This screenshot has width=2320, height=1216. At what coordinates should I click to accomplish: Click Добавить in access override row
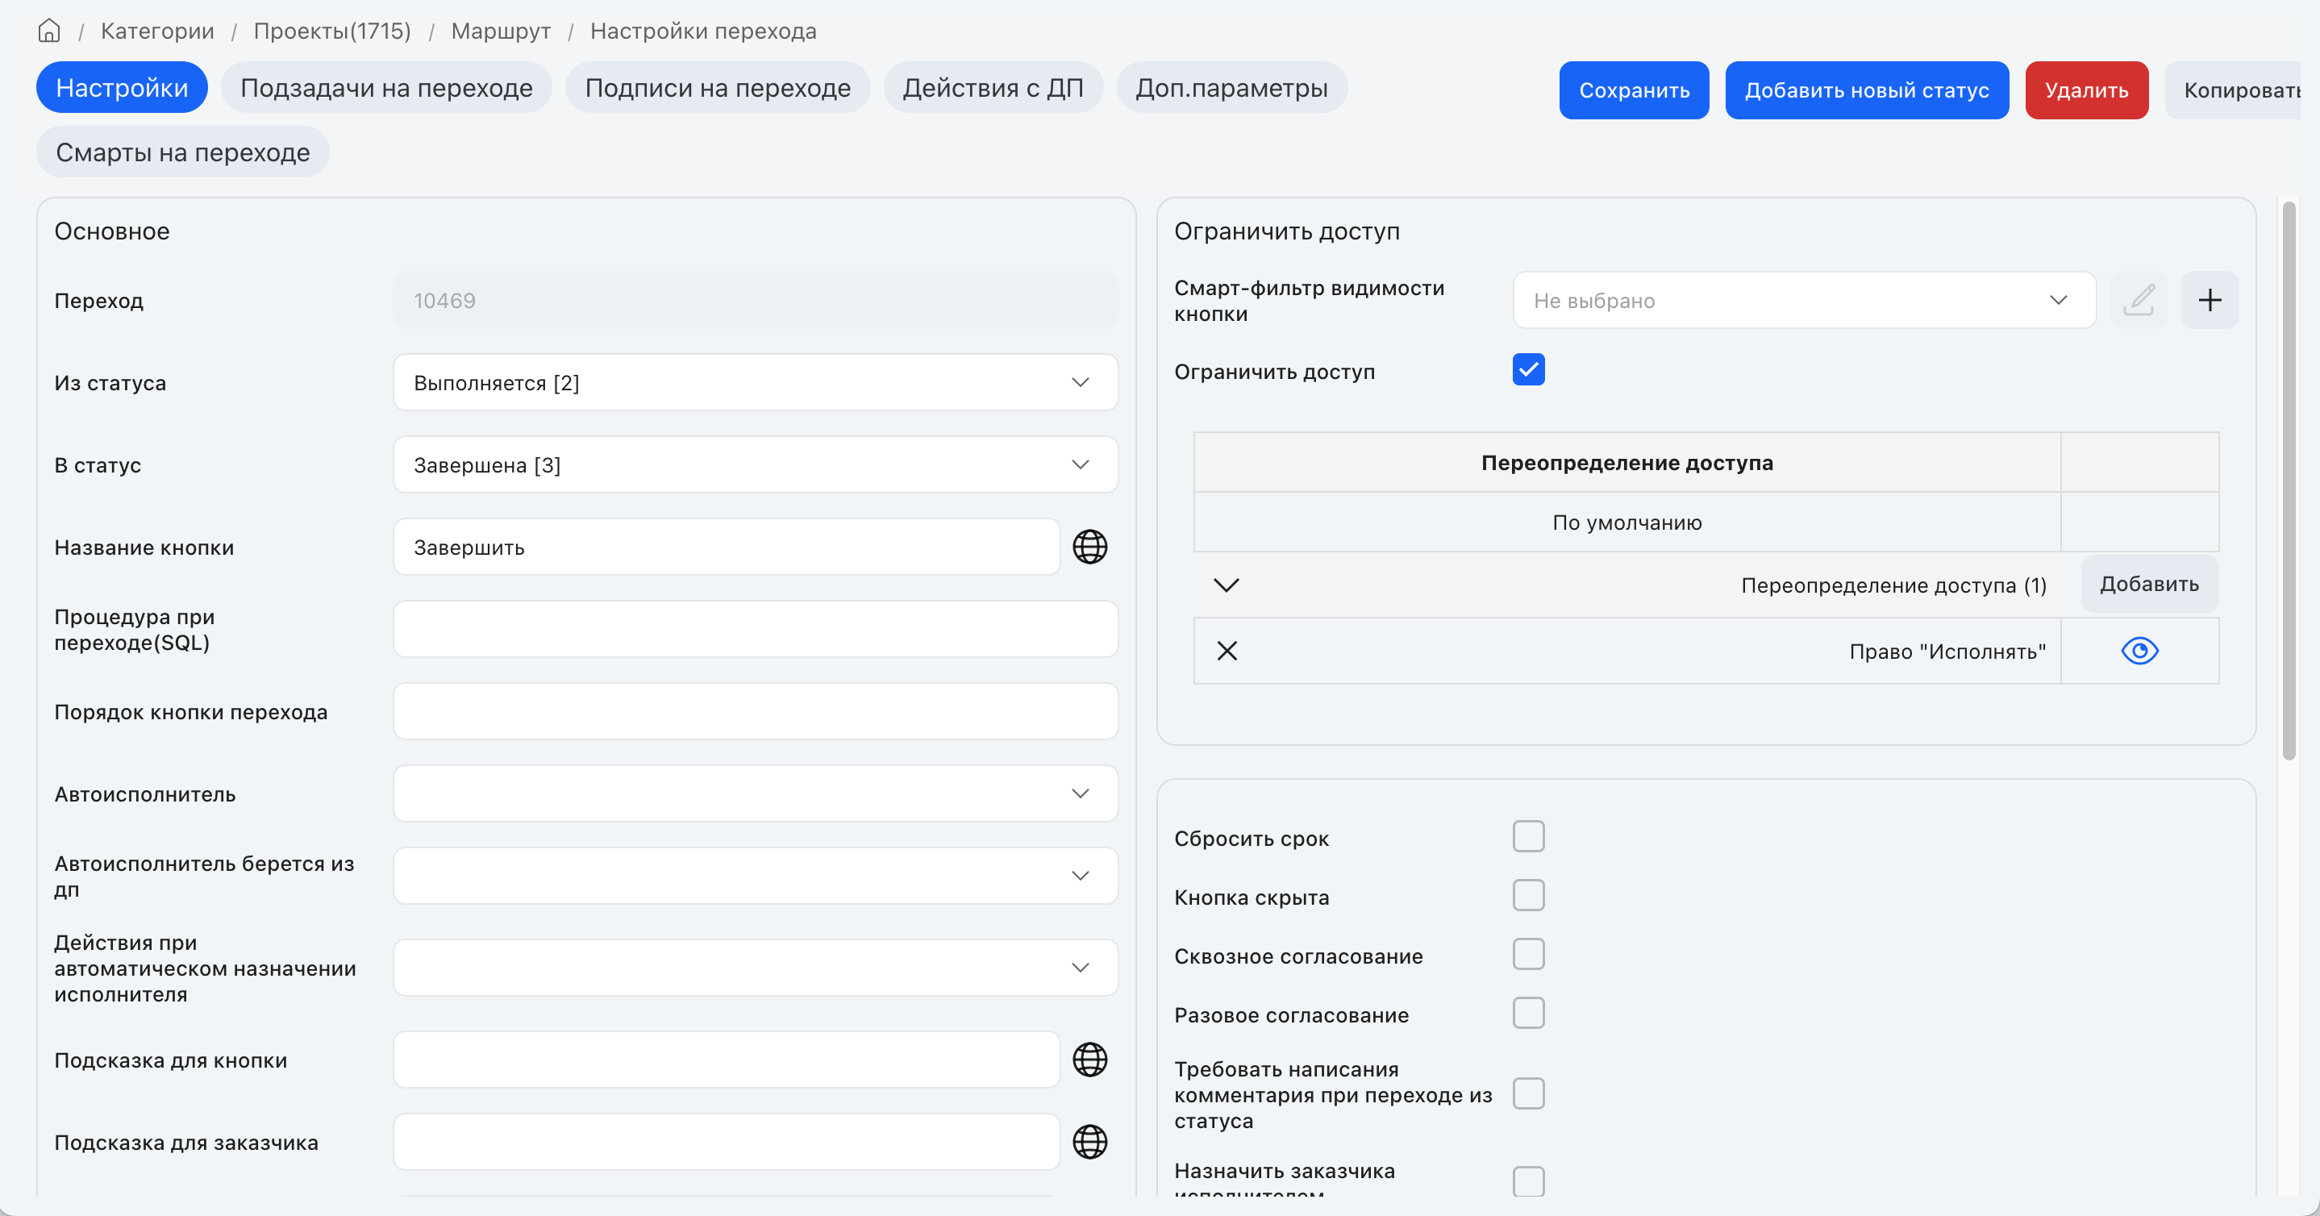point(2149,584)
